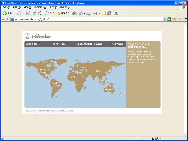Click the Media globe toolbar icon
Screen dimensions: 188x141
coord(74,13)
